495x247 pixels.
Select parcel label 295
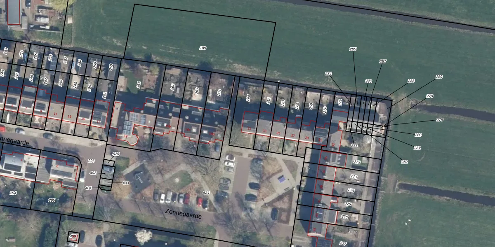coord(52,200)
